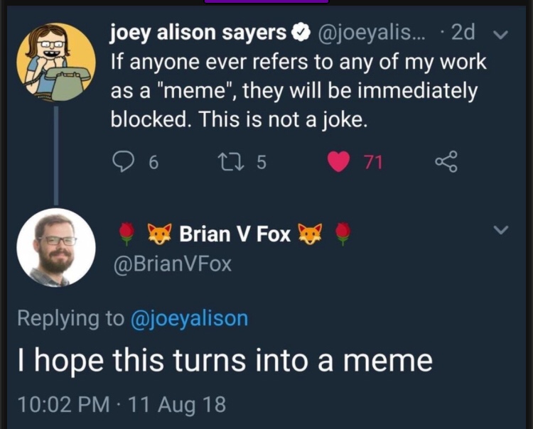The height and width of the screenshot is (429, 533).
Task: Click the Brian V Fox display name
Action: 235,233
